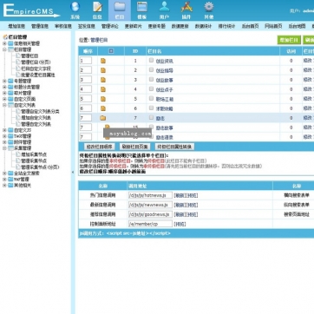Click folder icon beside 全站全文搜索
Screen dimensions: 314x314
point(10,173)
